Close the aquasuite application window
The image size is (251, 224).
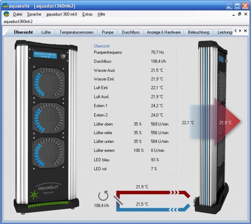[x=245, y=6]
